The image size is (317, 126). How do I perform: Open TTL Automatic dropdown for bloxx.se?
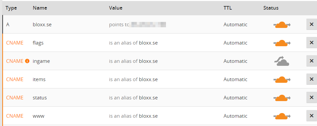coord(235,25)
